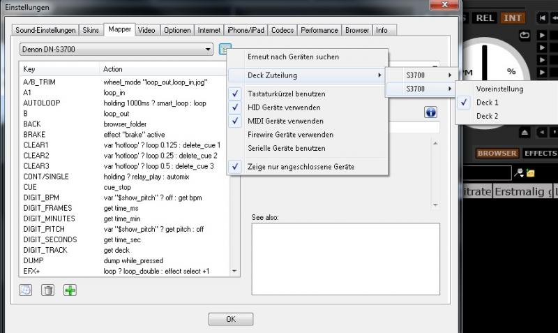Click the scroll-down arrow of the mapping list
The image size is (558, 333).
pos(234,271)
